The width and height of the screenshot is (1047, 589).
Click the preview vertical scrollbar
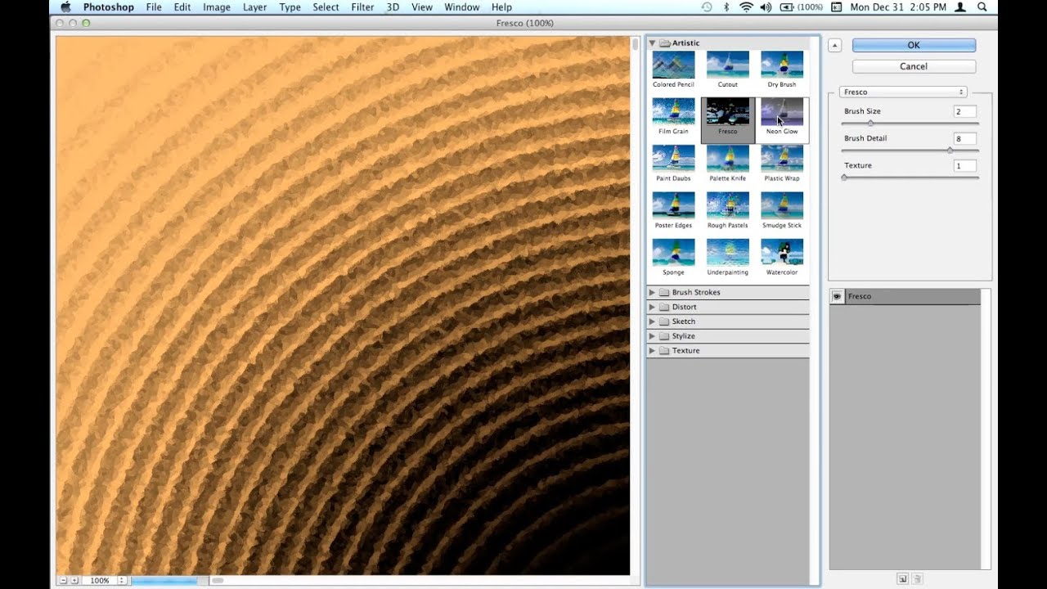(636, 305)
